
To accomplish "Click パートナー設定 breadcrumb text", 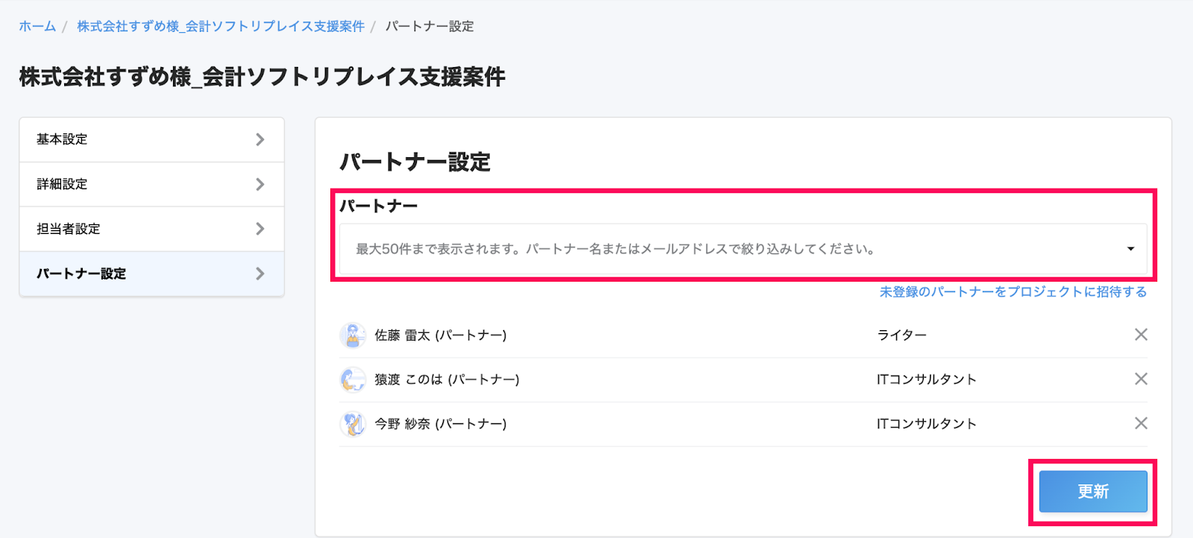I will (x=429, y=26).
